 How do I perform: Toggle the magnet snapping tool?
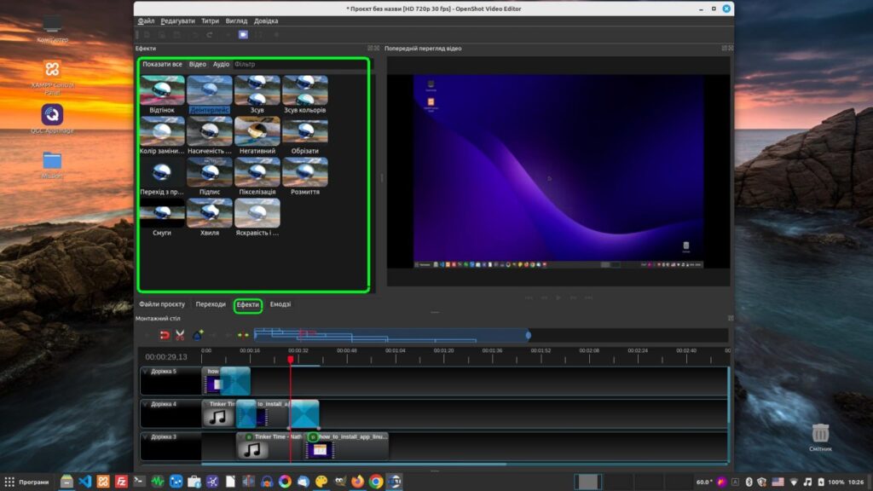pyautogui.click(x=165, y=335)
